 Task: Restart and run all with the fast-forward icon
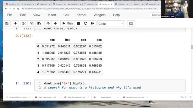tap(93, 23)
